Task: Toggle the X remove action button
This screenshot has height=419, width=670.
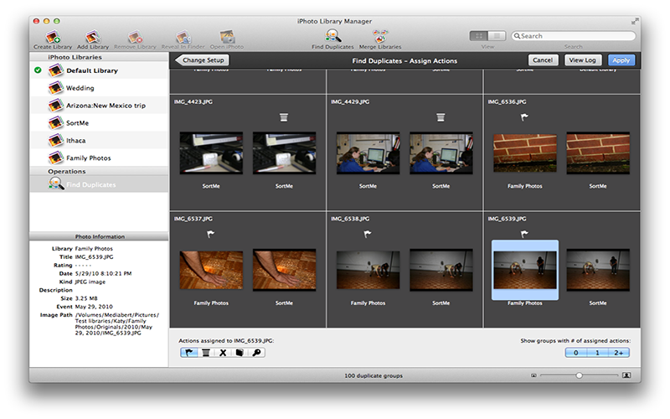Action: click(223, 353)
